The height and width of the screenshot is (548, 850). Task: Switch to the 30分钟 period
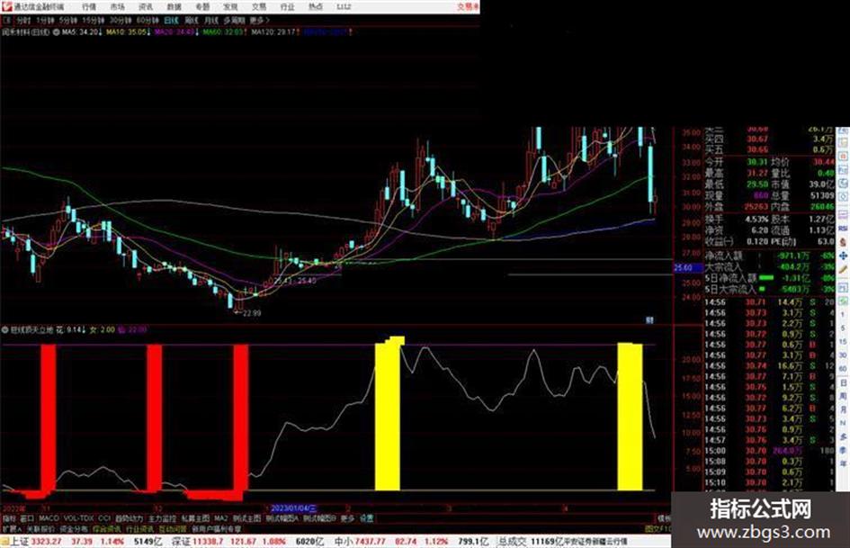[x=121, y=20]
